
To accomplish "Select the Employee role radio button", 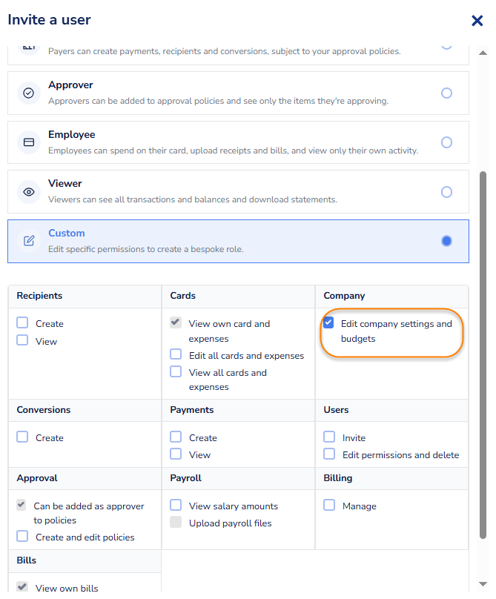I will (446, 142).
